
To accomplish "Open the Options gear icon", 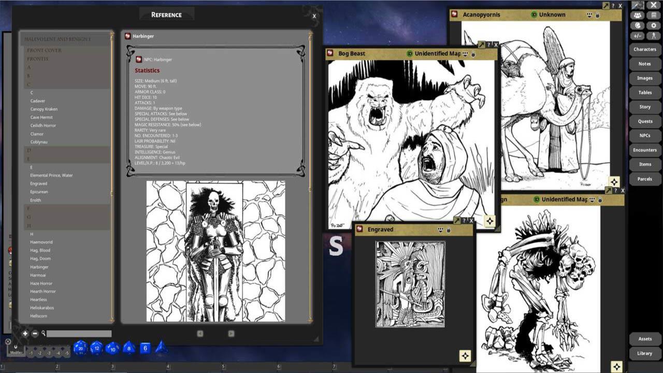I will pos(653,25).
